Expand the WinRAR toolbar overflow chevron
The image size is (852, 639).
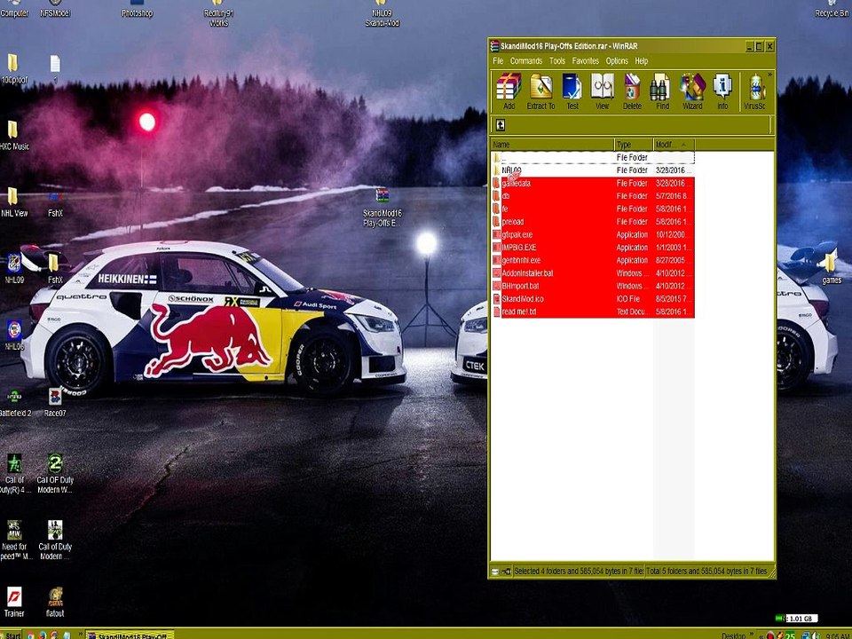coord(770,75)
